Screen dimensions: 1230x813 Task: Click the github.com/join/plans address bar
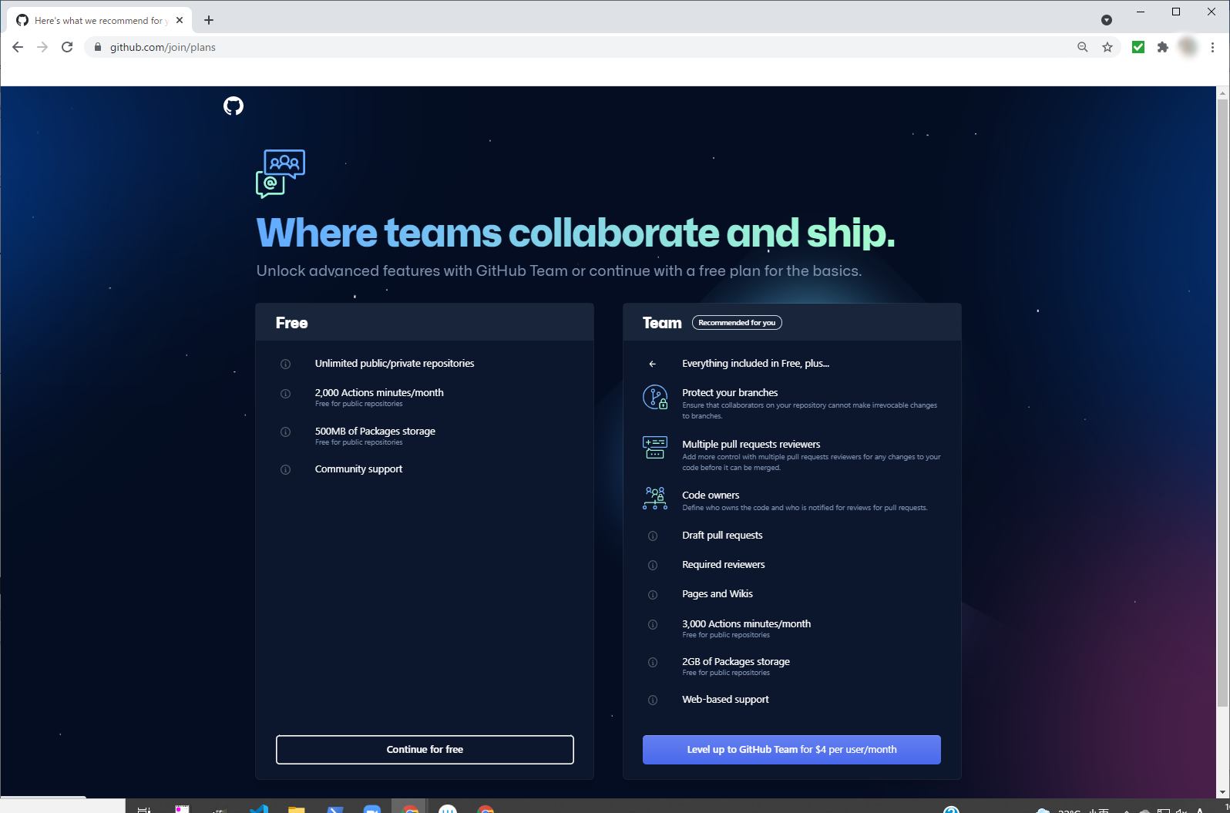click(x=539, y=47)
